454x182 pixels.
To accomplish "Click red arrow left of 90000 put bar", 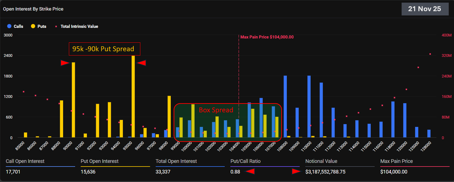I will 65,63.
